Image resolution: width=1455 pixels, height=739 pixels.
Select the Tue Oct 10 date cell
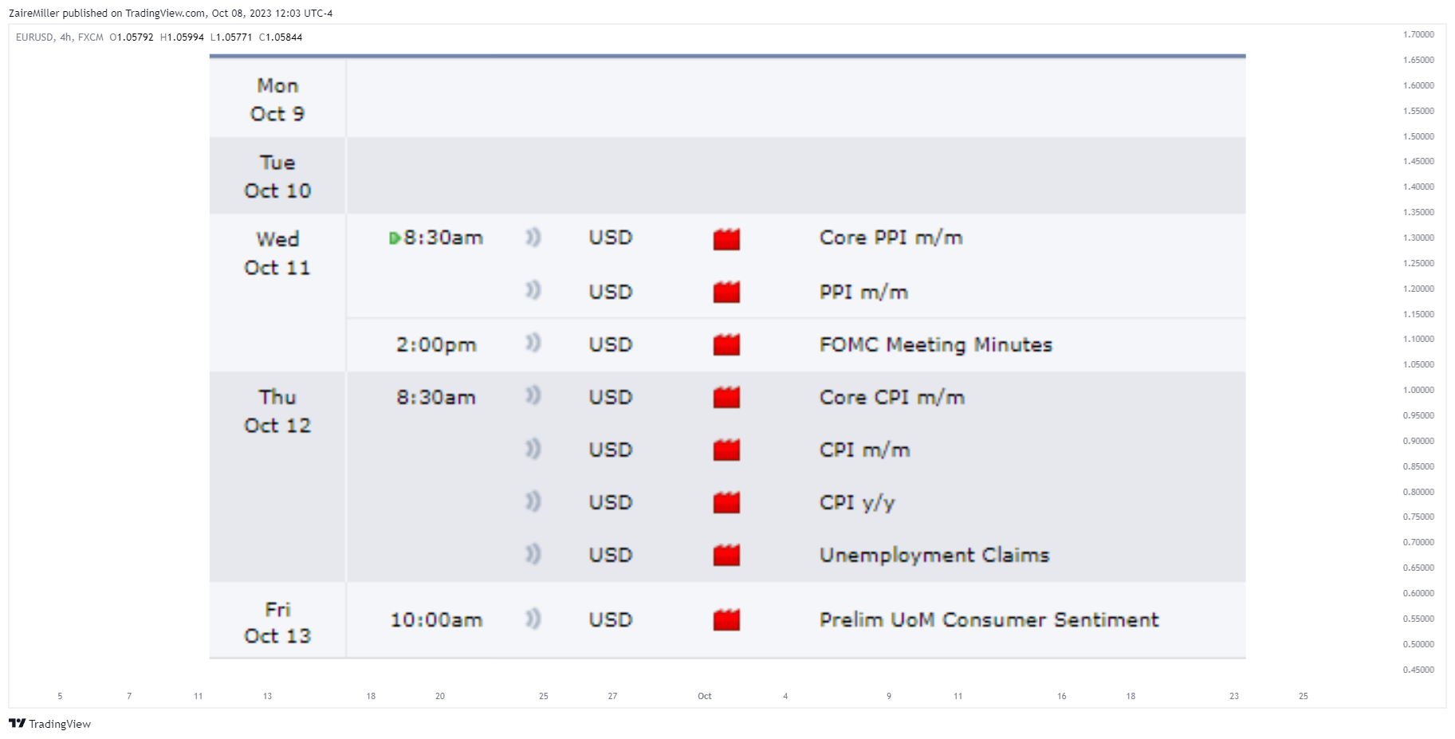point(277,176)
